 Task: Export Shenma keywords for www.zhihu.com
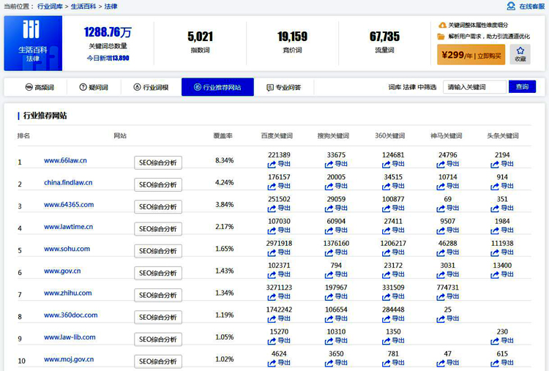(449, 296)
